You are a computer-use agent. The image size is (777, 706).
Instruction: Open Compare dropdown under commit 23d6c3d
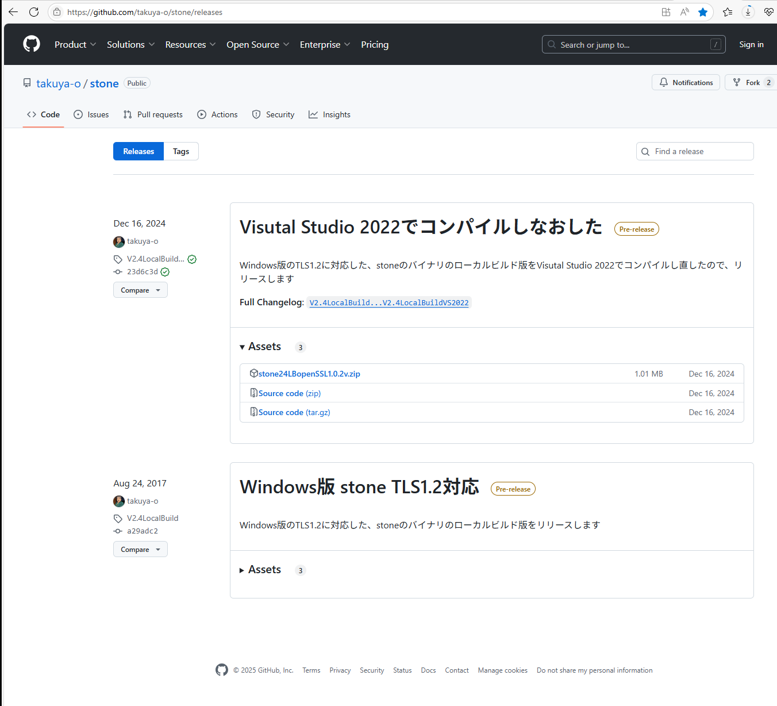tap(140, 290)
